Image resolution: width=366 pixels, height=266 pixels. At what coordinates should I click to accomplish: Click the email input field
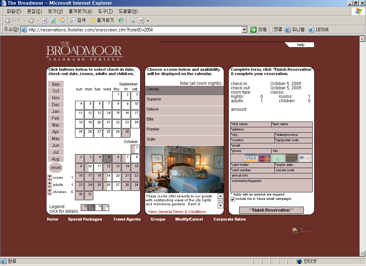[x=272, y=146]
